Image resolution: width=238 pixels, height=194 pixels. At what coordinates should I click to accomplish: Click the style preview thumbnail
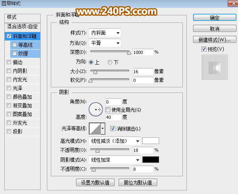215,68
